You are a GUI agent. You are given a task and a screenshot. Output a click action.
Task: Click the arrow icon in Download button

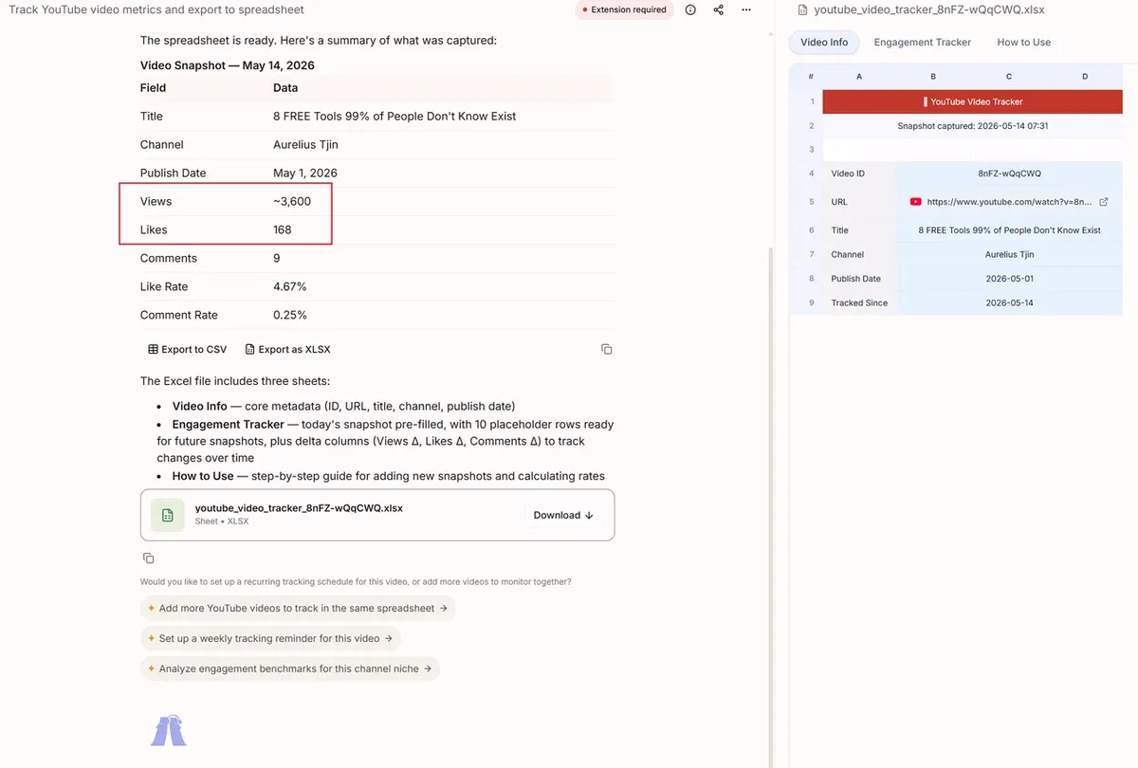pos(589,515)
